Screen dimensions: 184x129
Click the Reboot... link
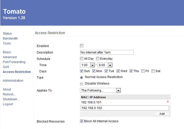(x=9, y=94)
